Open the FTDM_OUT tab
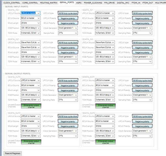Viewport: 166px width, 156px height. [x=148, y=3]
